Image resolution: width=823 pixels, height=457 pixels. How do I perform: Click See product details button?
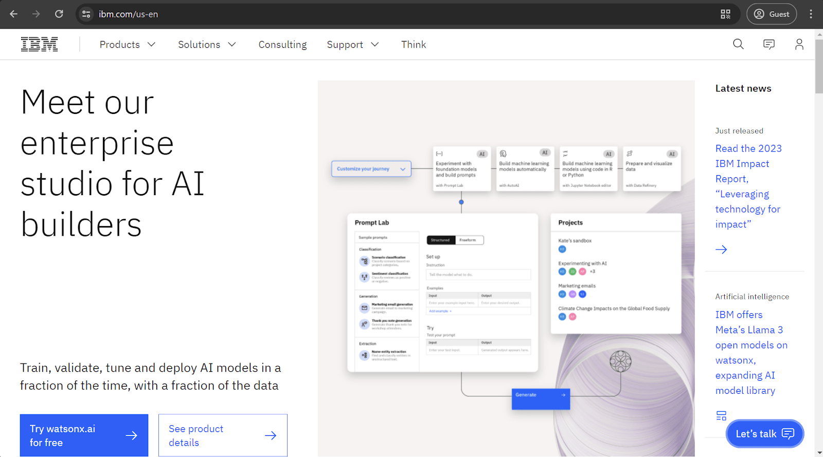(223, 435)
